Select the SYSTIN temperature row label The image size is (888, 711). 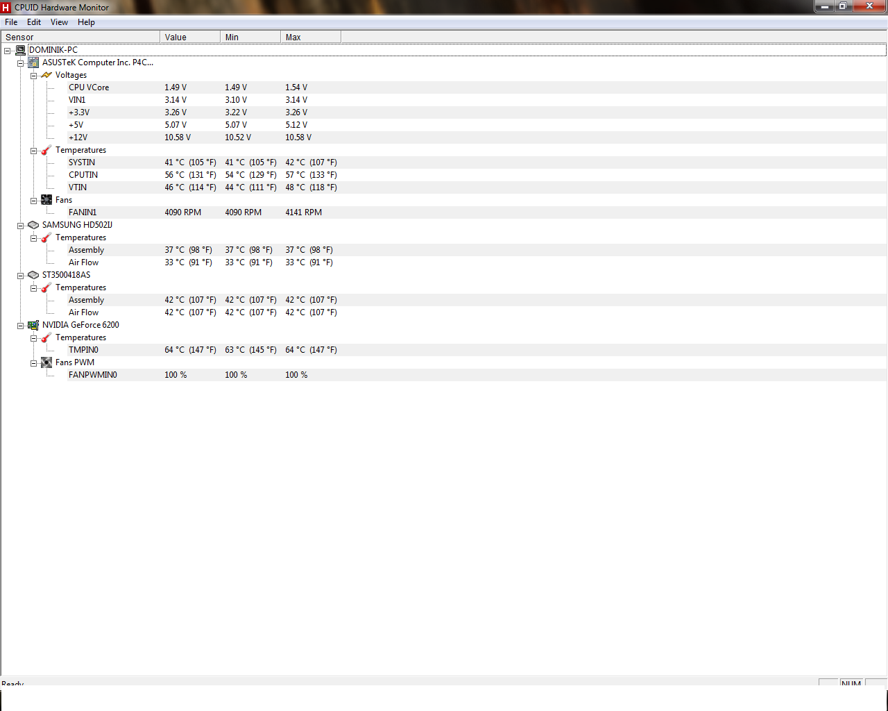pos(82,162)
